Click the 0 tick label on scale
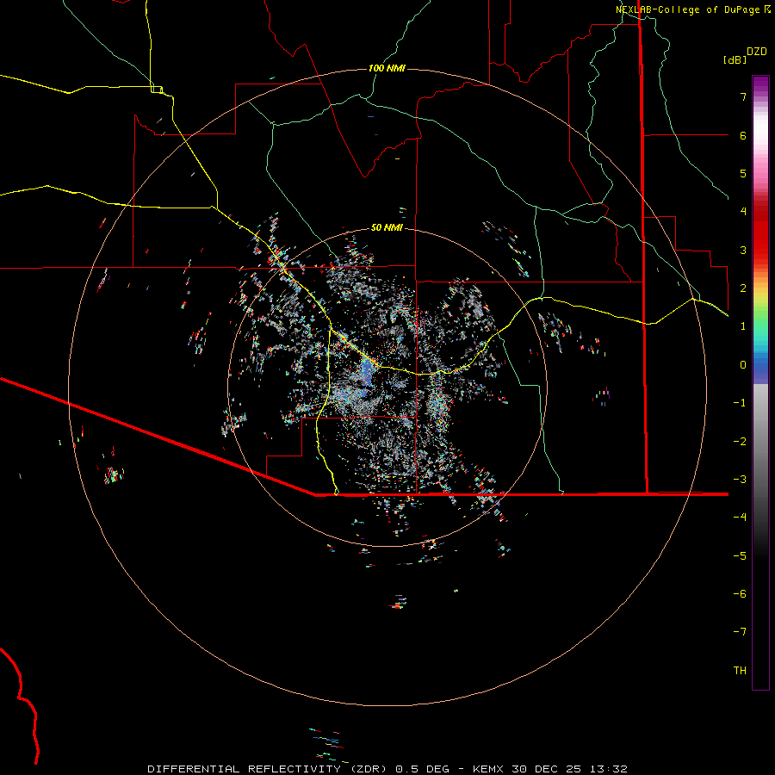This screenshot has width=775, height=775. [741, 365]
